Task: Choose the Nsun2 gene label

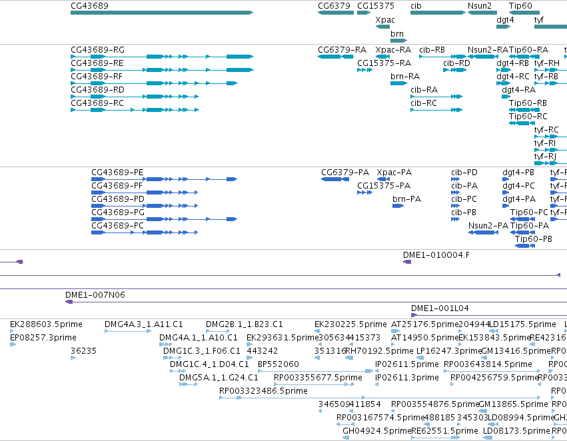Action: [480, 6]
